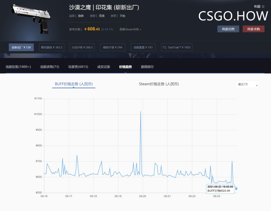The width and height of the screenshot is (271, 211).
Task: Click the 收藏 favorite label
Action: 257,6
